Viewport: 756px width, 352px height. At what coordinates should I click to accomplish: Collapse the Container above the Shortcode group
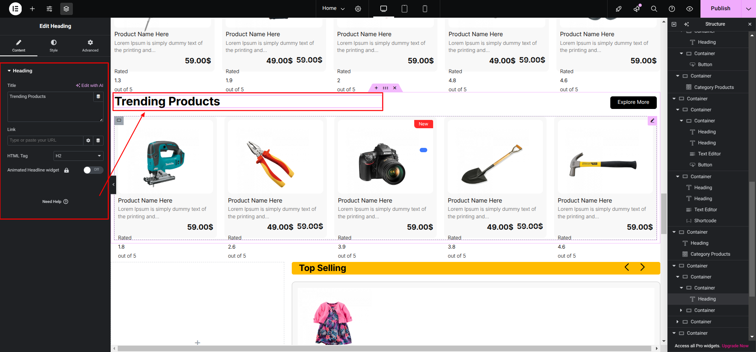(678, 177)
